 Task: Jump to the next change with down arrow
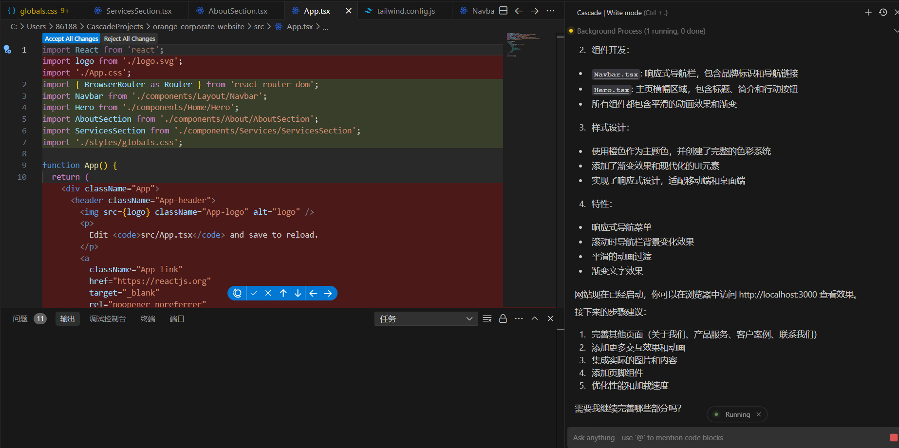[298, 293]
